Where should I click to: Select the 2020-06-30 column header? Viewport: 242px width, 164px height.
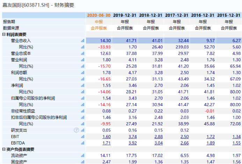99,15
